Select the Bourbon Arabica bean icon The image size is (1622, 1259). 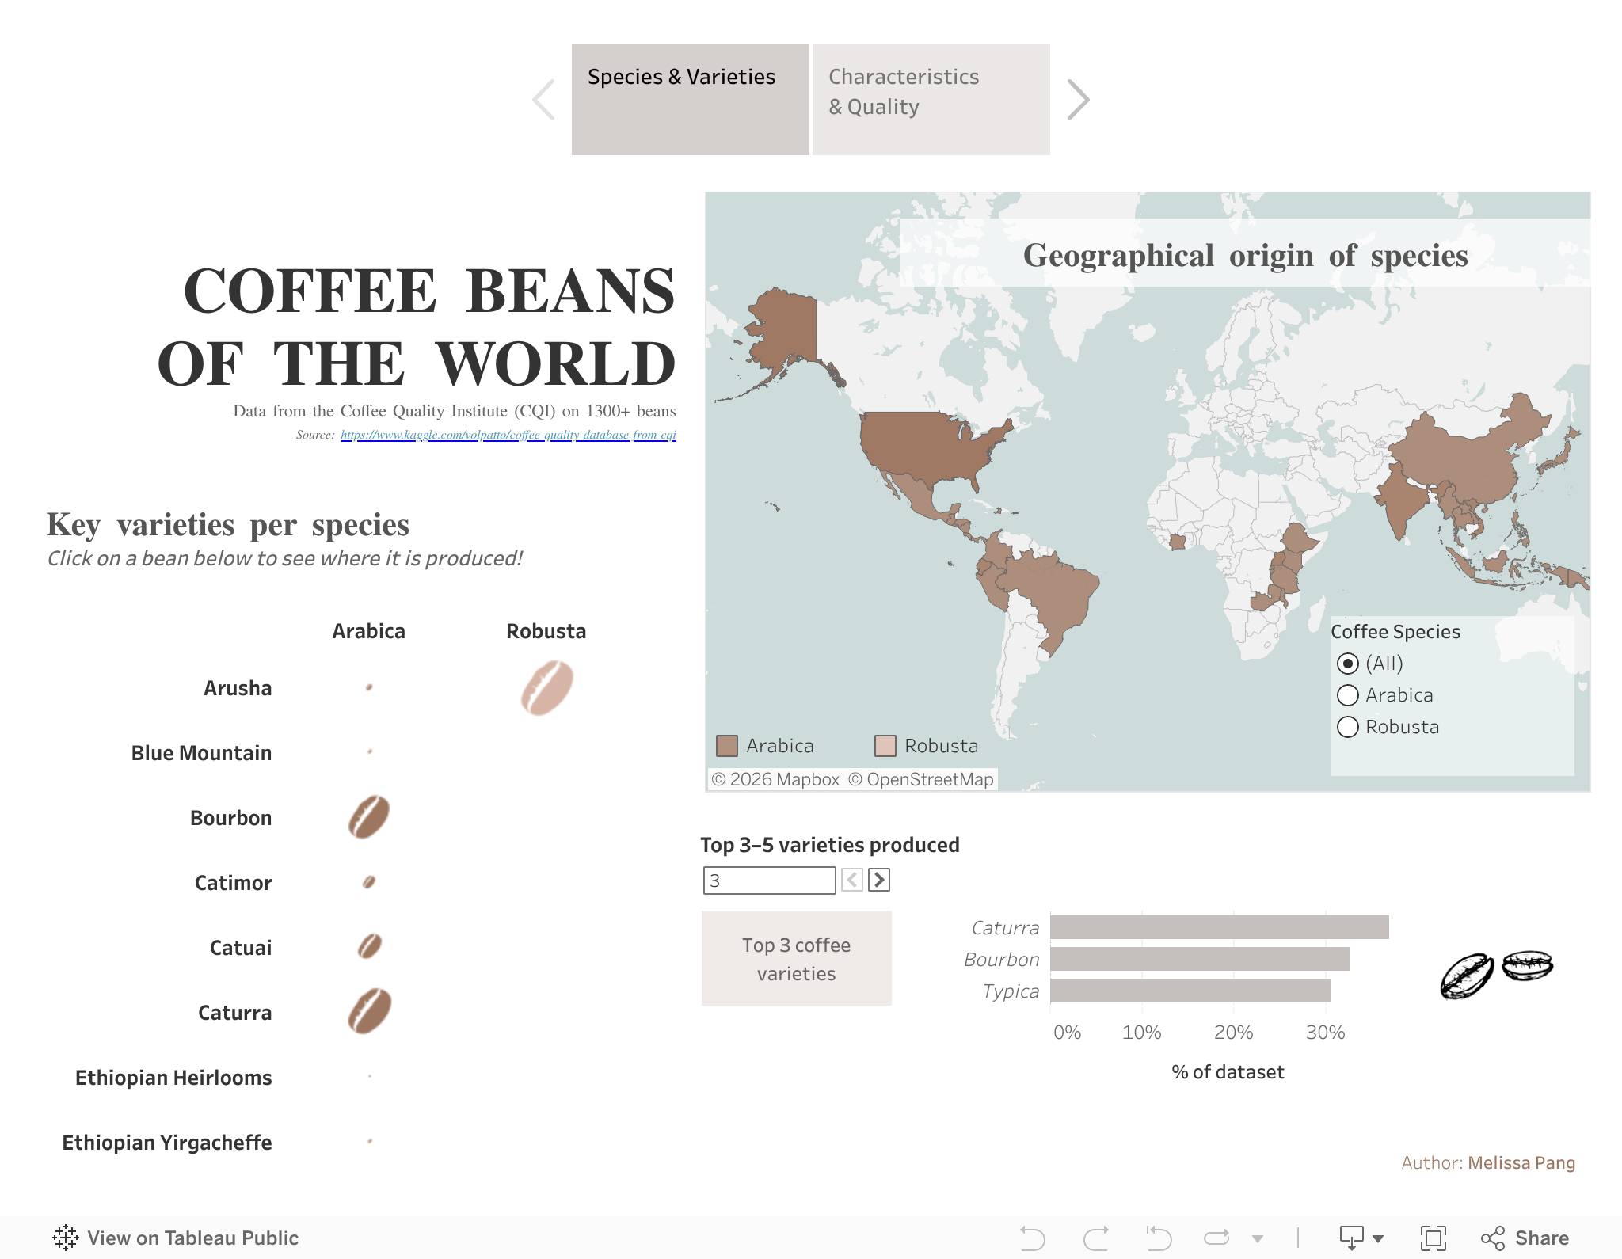click(x=367, y=817)
